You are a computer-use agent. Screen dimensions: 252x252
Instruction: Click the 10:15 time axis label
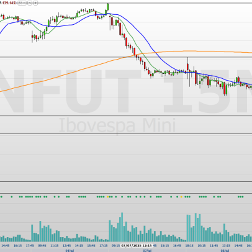coord(202,246)
